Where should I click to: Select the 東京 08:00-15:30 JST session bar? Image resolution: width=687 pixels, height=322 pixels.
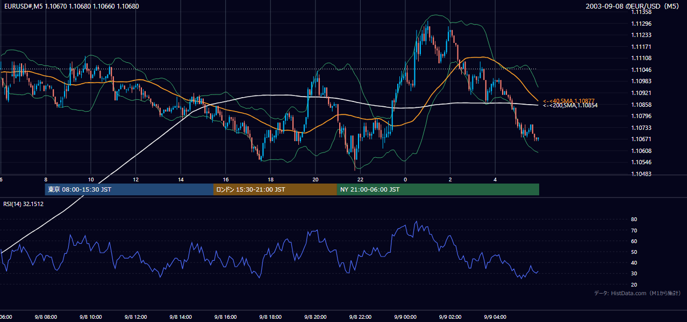pyautogui.click(x=129, y=189)
